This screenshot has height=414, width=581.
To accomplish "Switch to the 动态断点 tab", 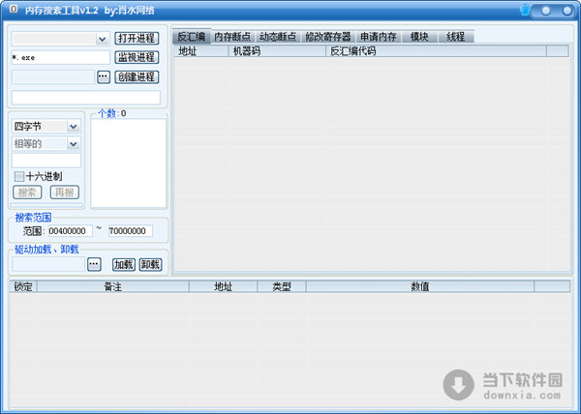I will coord(278,37).
